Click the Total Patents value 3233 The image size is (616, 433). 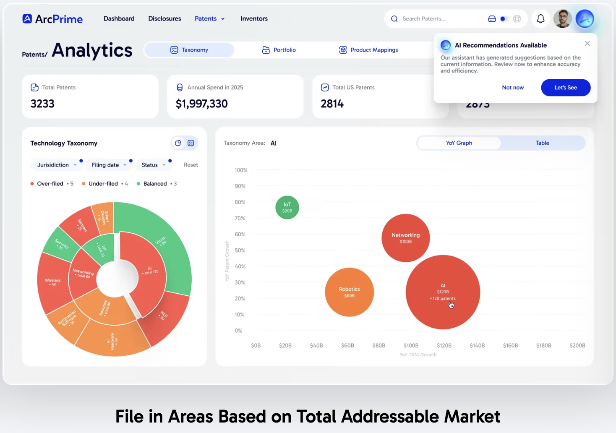(42, 104)
